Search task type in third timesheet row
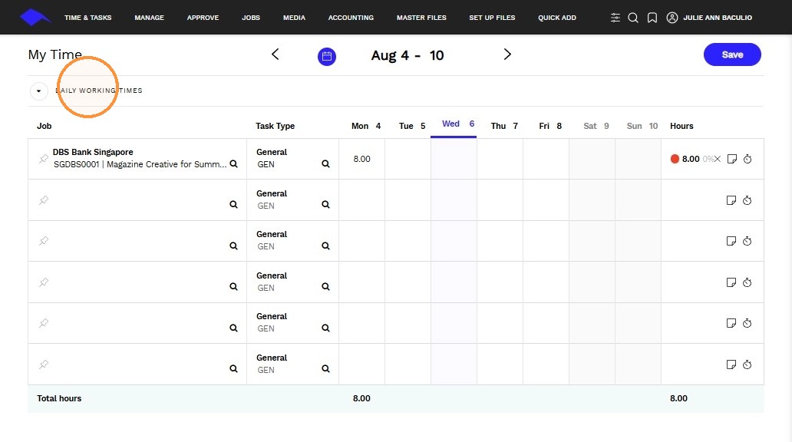The width and height of the screenshot is (792, 442). [x=326, y=246]
